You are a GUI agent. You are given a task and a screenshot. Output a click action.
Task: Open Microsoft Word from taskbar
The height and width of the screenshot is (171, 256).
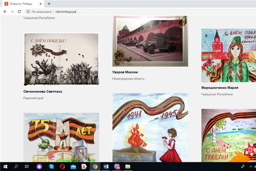(x=106, y=167)
